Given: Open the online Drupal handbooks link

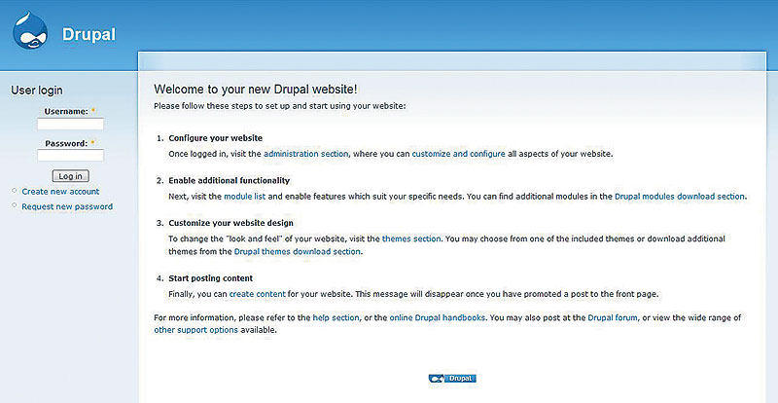Looking at the screenshot, I should [x=438, y=317].
